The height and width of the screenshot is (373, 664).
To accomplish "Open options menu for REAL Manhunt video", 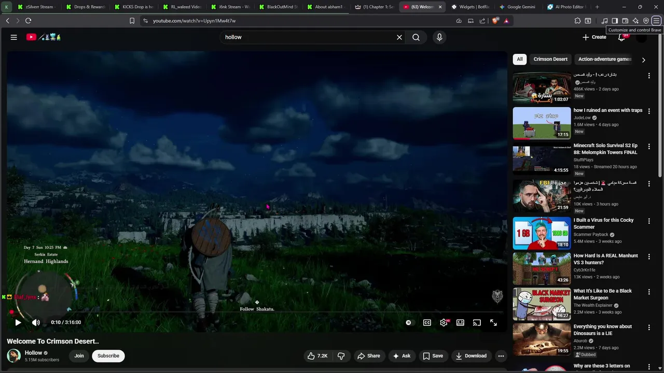I will 648,257.
